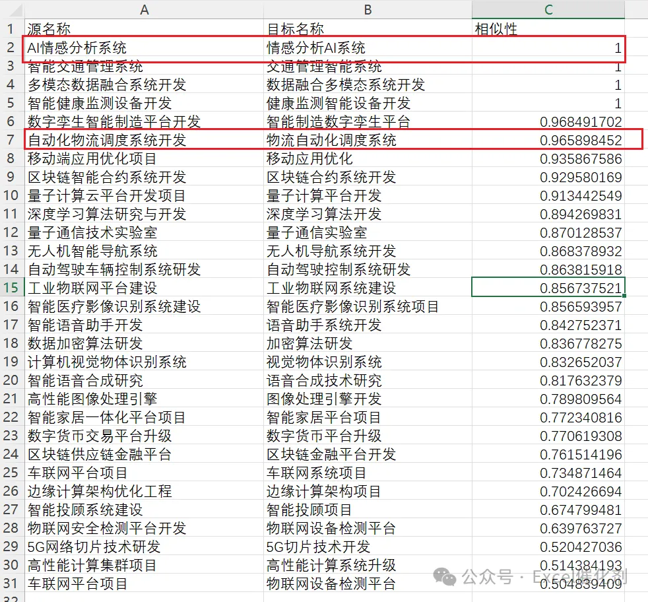Viewport: 648px width, 602px height.
Task: Select cell 智能家居一体化平台项目
Action: click(145, 417)
